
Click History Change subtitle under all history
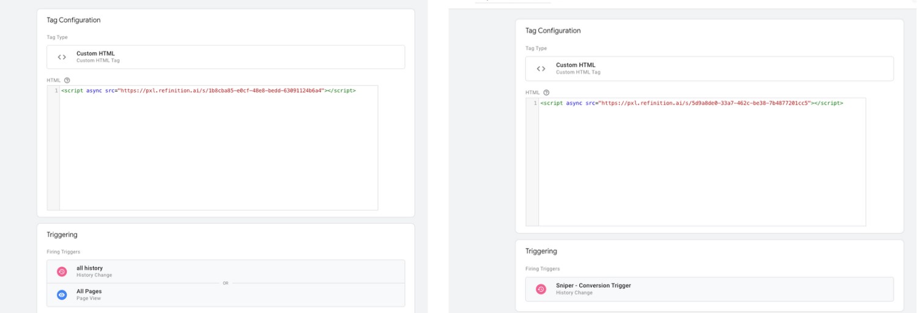pos(94,275)
